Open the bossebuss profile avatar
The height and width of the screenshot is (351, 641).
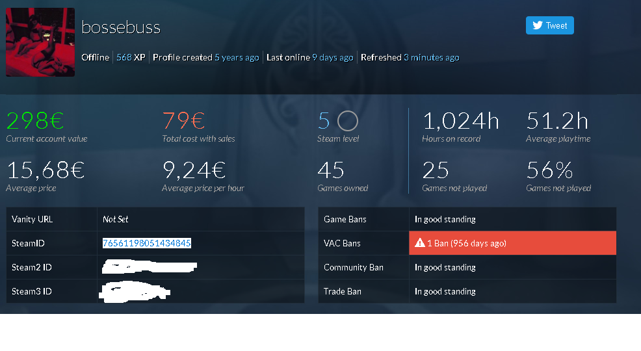[x=40, y=42]
